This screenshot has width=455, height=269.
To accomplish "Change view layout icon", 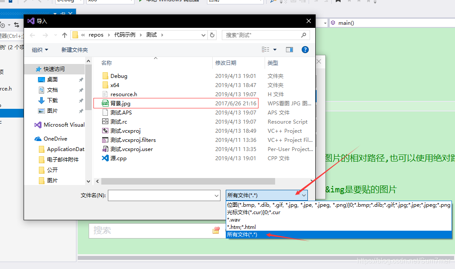I will (x=265, y=50).
